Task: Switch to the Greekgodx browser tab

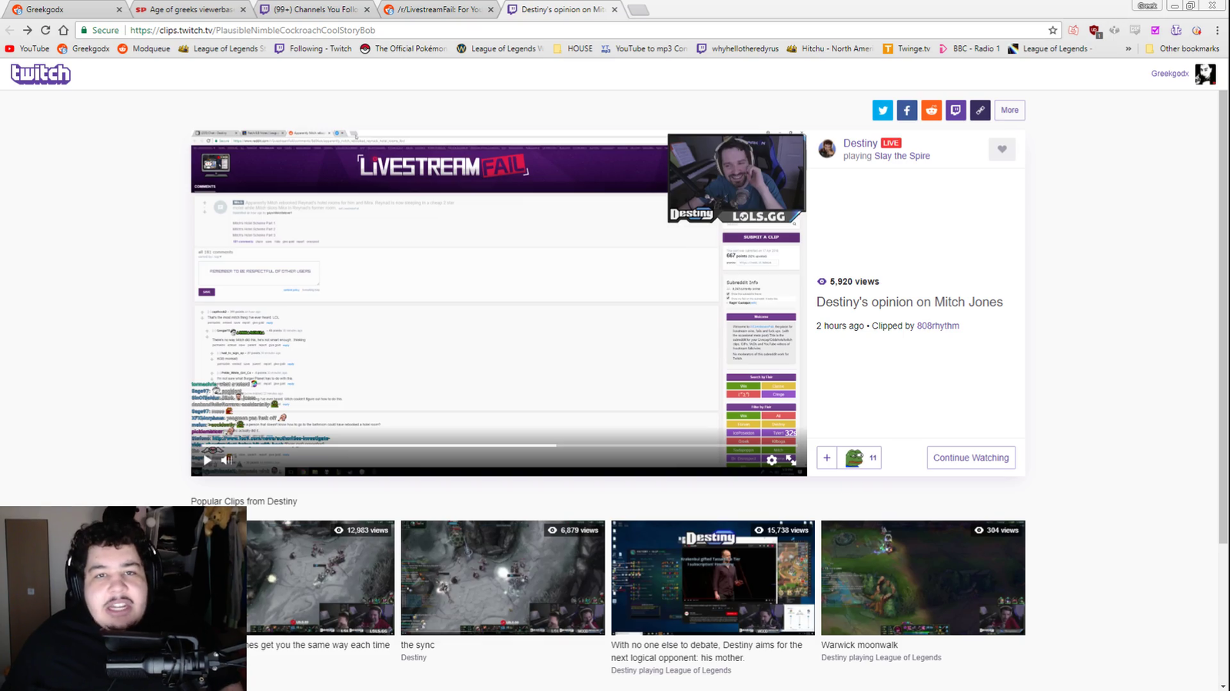Action: (65, 9)
